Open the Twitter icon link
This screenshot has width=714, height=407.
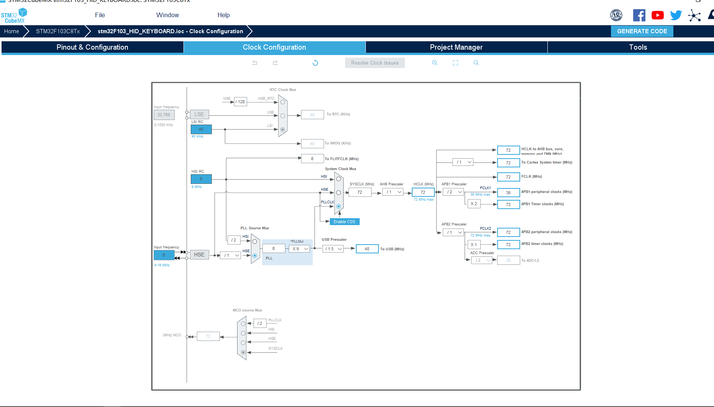[676, 15]
